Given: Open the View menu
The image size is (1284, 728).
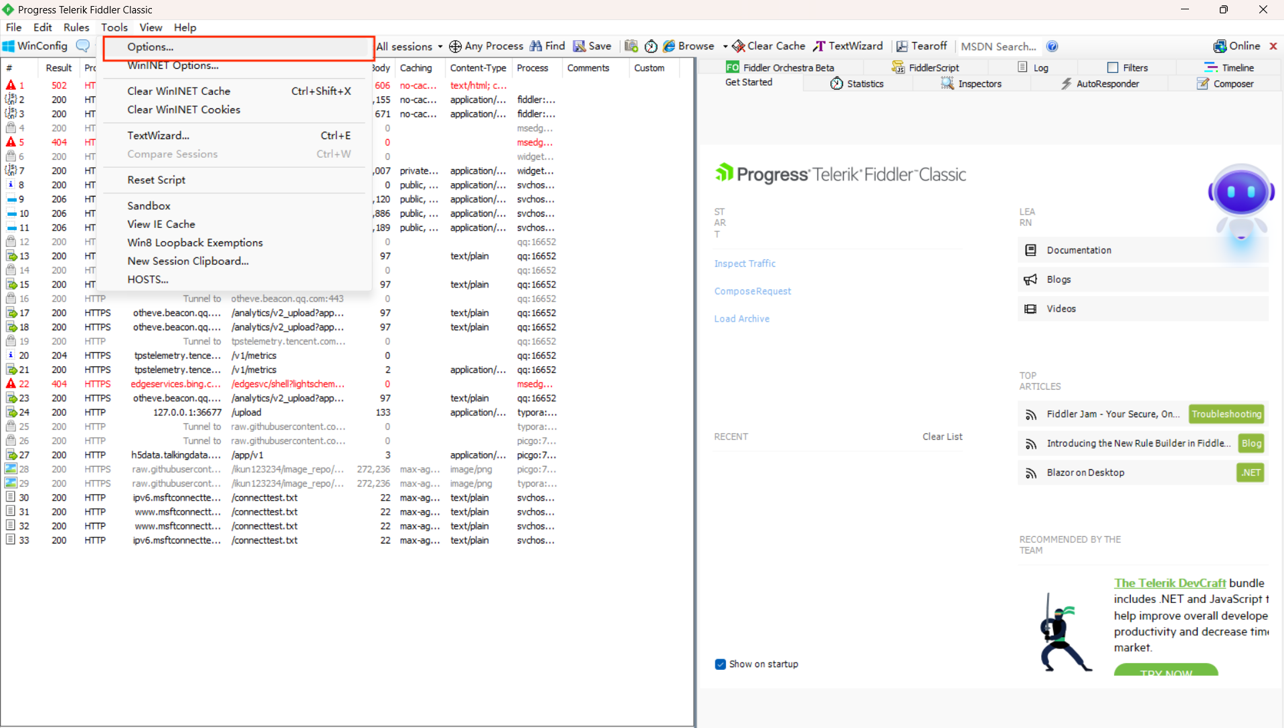Looking at the screenshot, I should pos(151,27).
